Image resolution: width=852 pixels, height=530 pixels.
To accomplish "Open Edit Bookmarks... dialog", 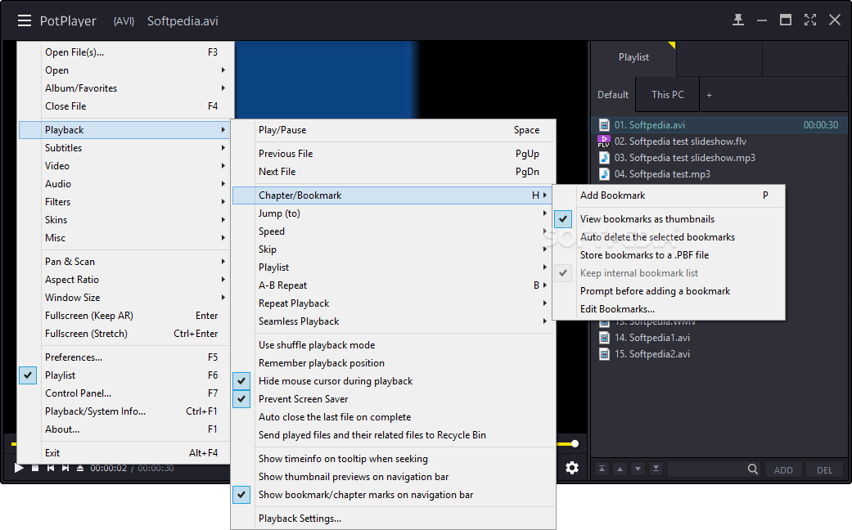I will pyautogui.click(x=669, y=309).
